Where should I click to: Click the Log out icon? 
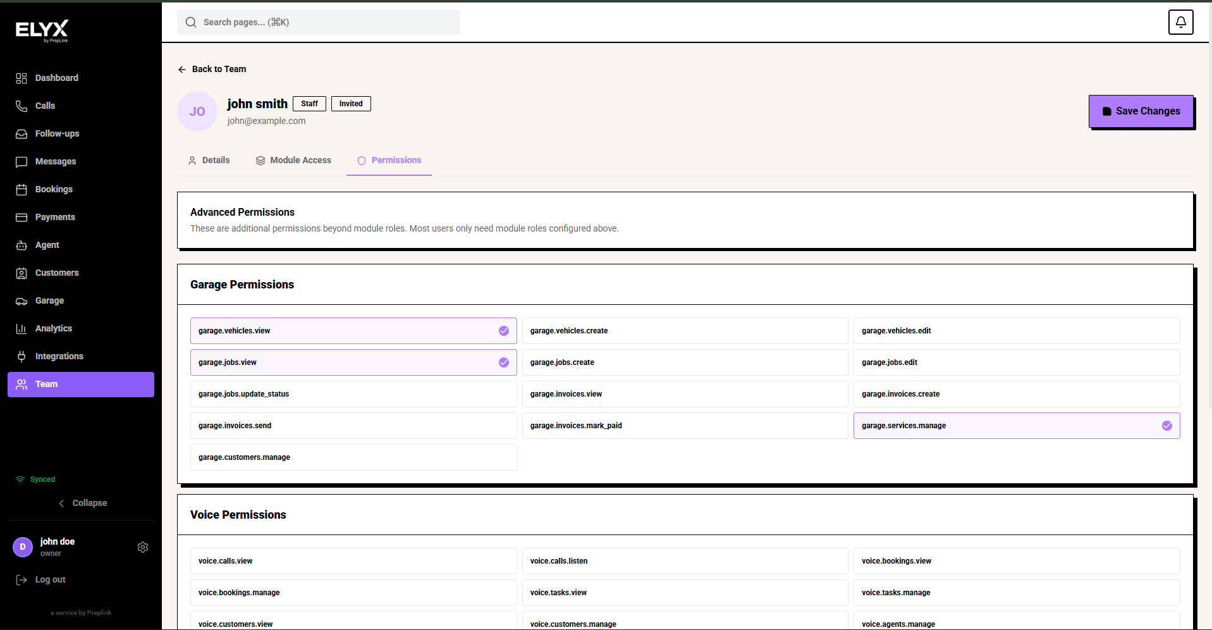pos(21,579)
